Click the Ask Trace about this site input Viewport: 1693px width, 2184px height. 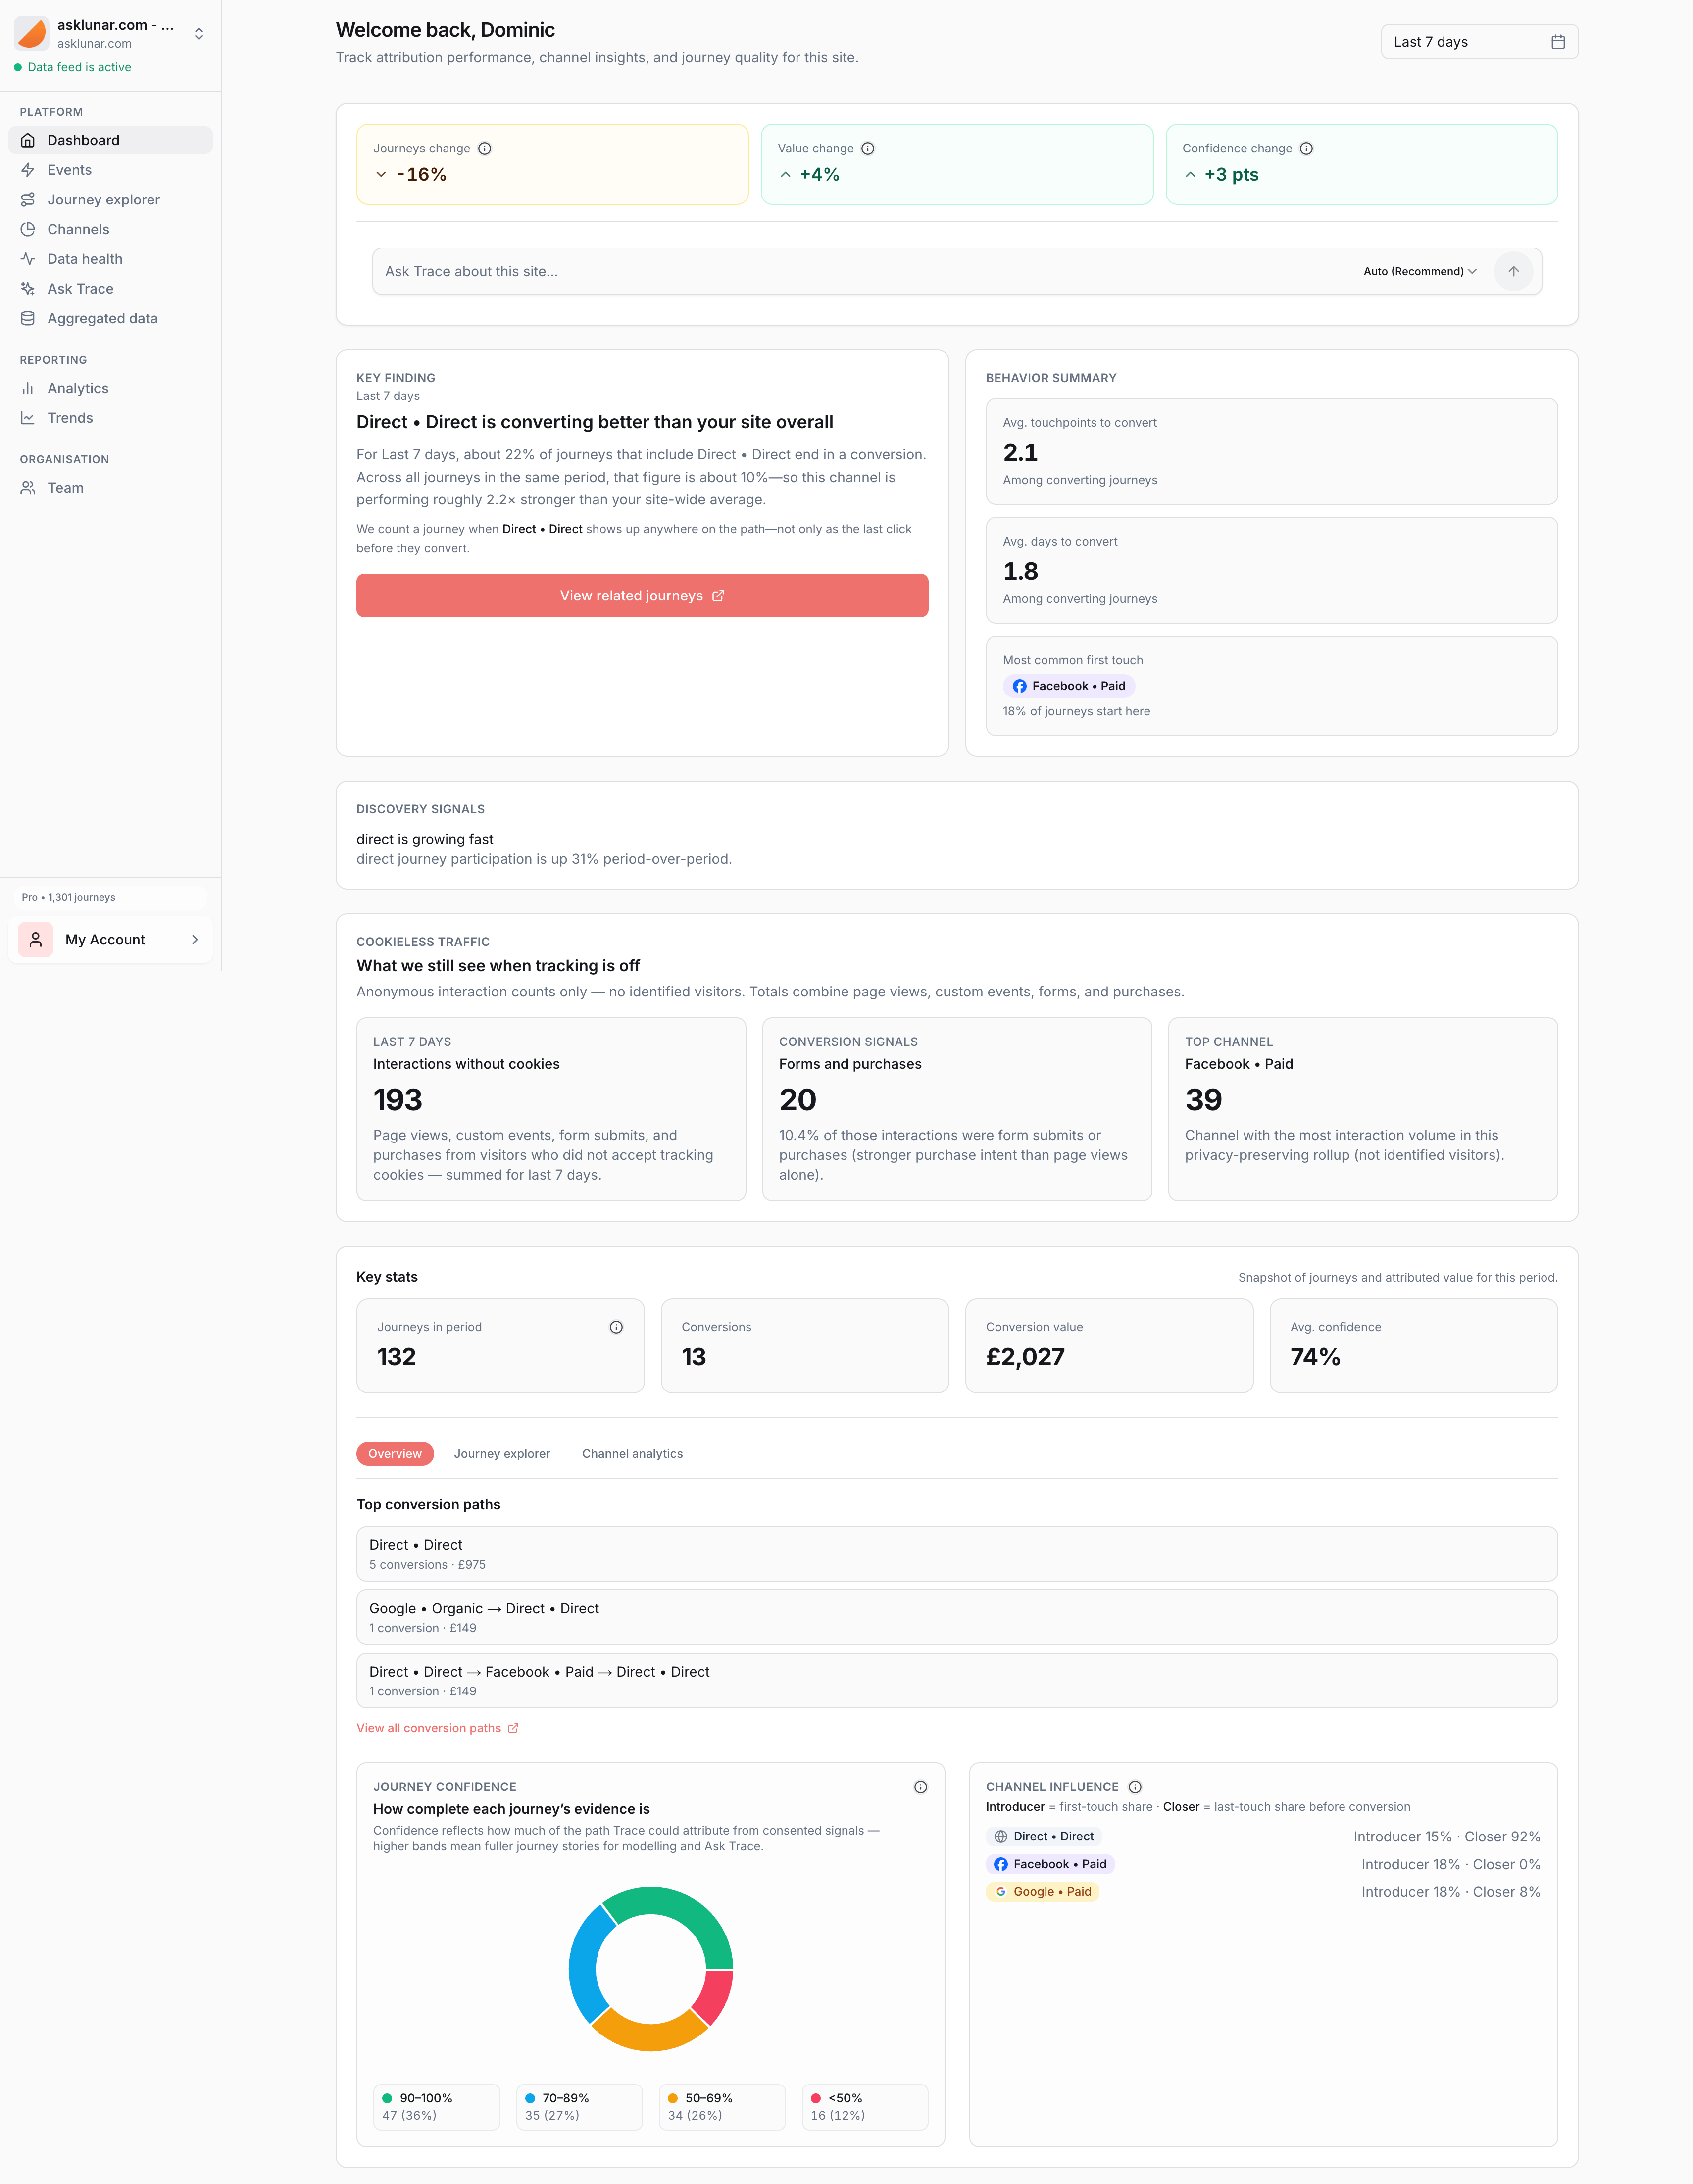pyautogui.click(x=860, y=271)
